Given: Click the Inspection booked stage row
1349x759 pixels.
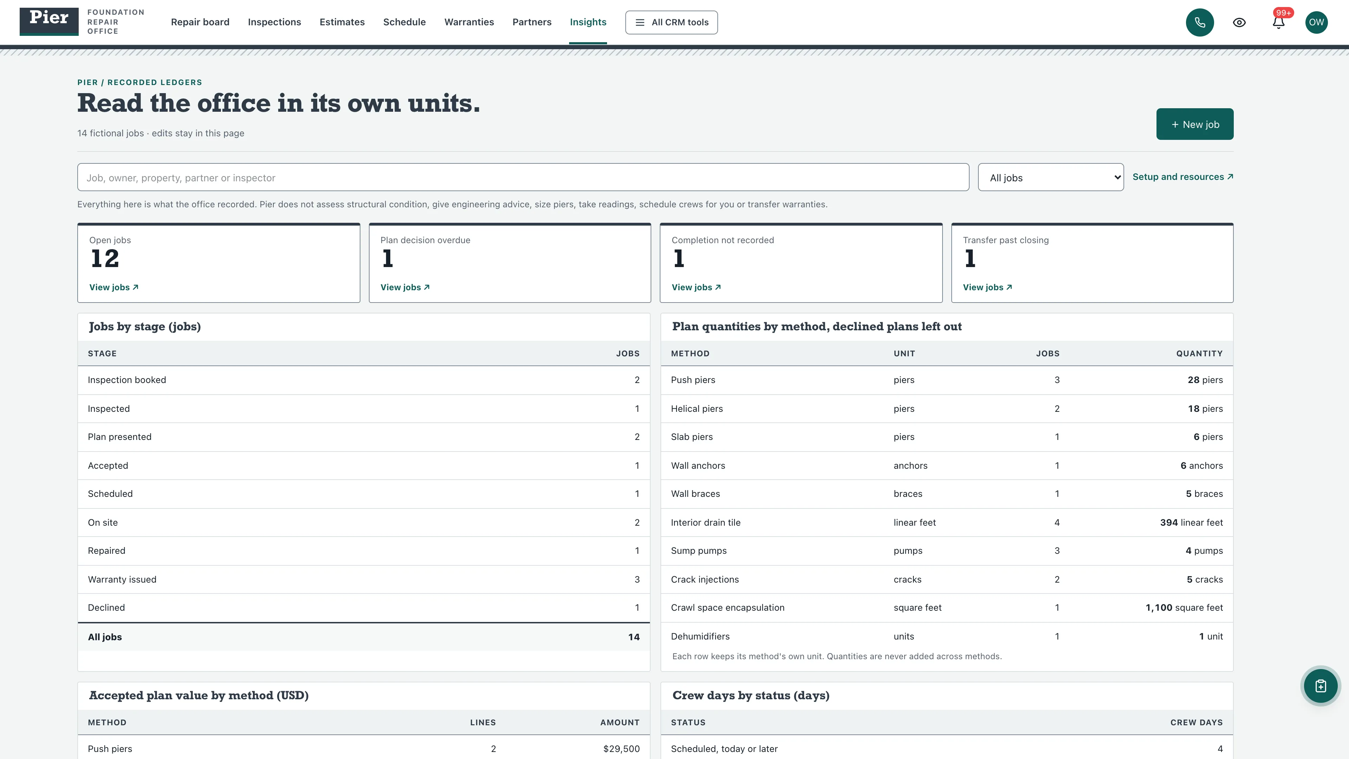Looking at the screenshot, I should [364, 380].
